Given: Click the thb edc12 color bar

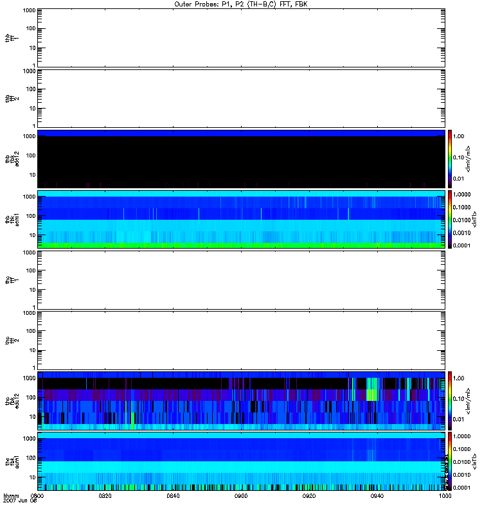Looking at the screenshot, I should pos(450,159).
